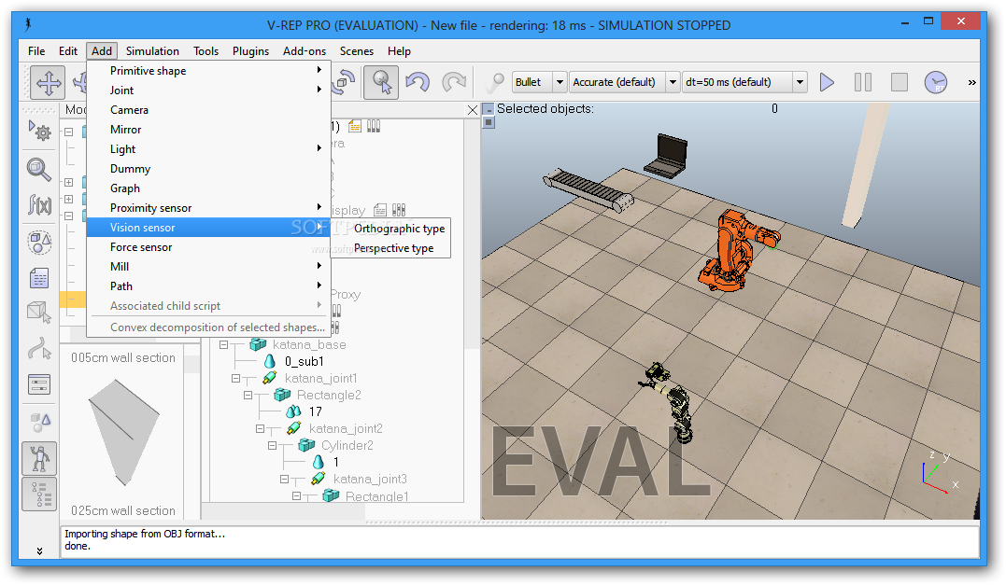
Task: Click the Redo arrow icon
Action: (454, 83)
